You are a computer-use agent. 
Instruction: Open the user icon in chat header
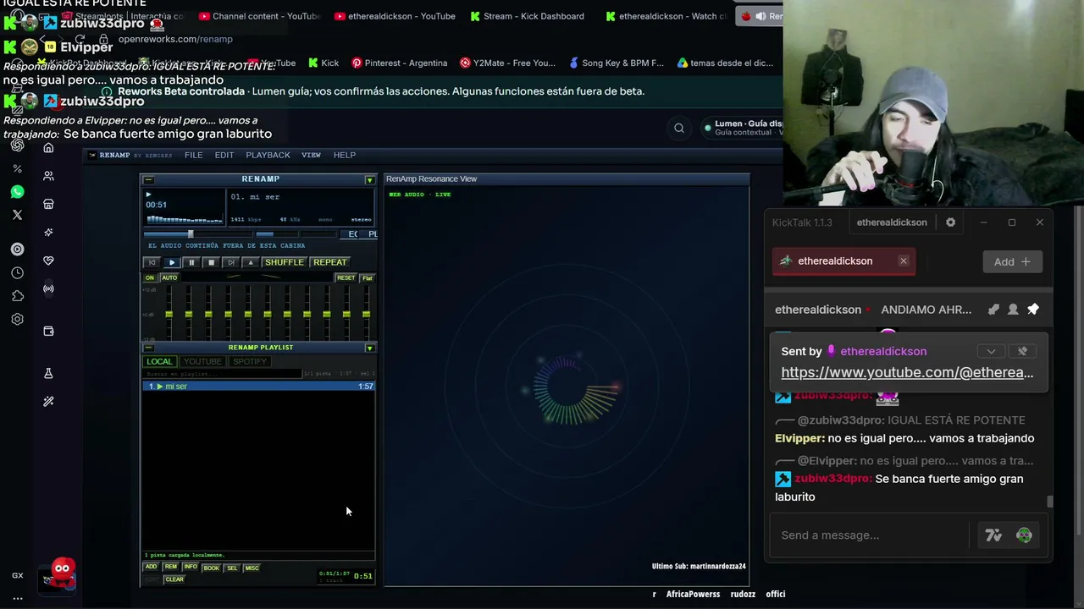point(1013,310)
